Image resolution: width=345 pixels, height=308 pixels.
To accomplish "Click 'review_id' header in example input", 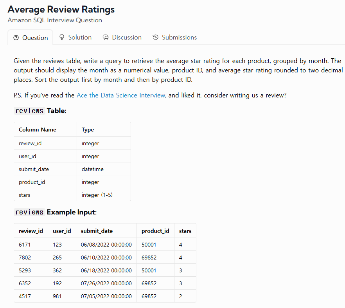I will (x=31, y=231).
